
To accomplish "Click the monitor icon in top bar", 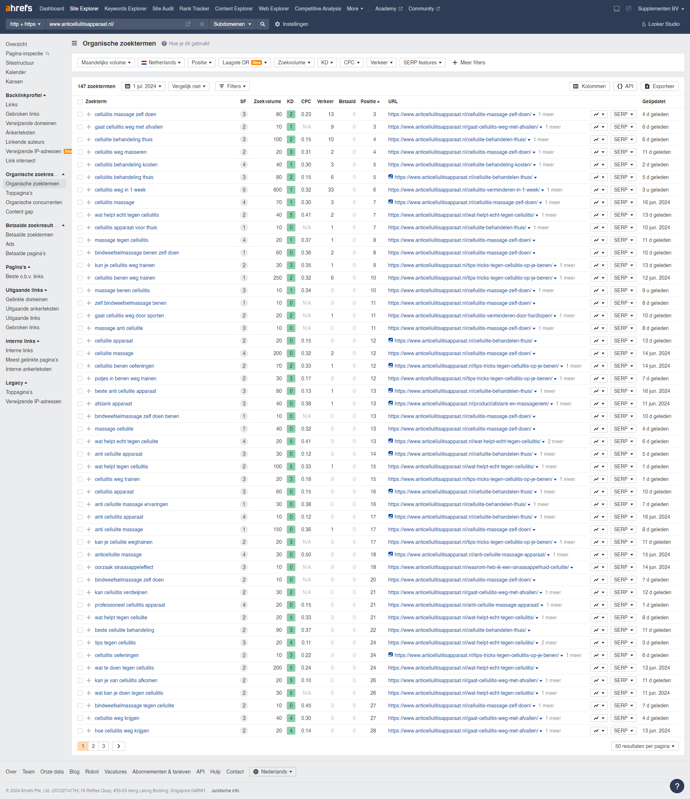I will 616,9.
